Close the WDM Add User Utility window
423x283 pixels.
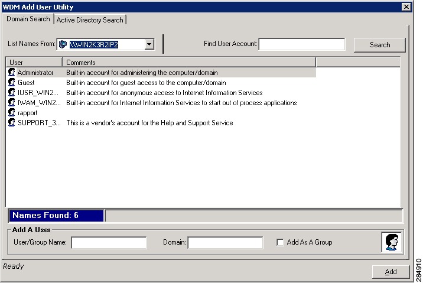(x=406, y=6)
